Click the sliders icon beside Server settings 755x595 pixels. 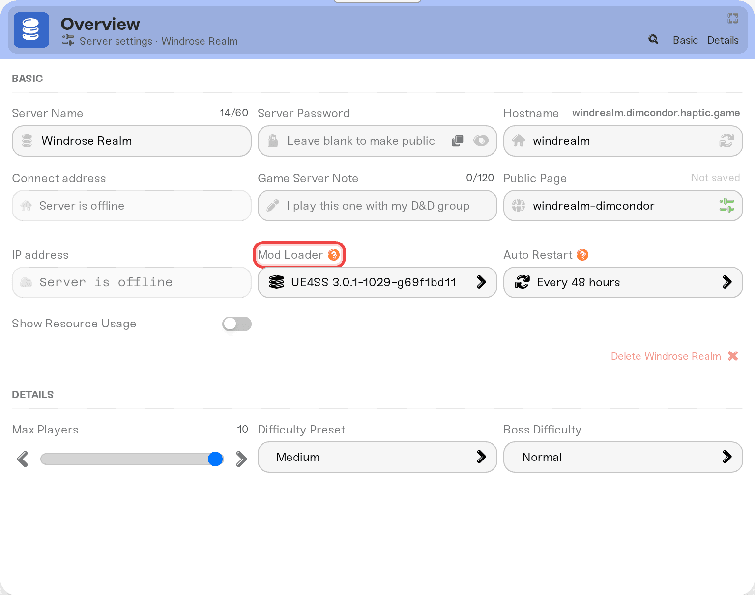68,40
